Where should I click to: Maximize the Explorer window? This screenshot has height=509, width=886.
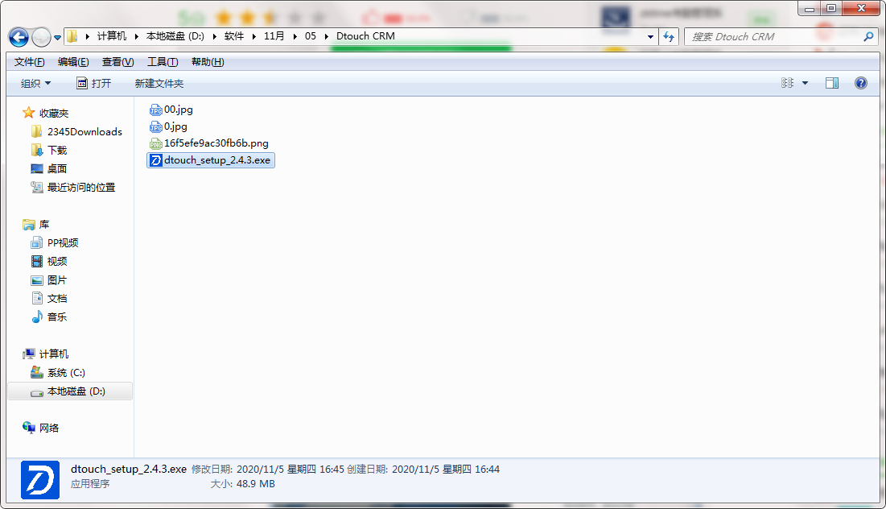(x=830, y=8)
